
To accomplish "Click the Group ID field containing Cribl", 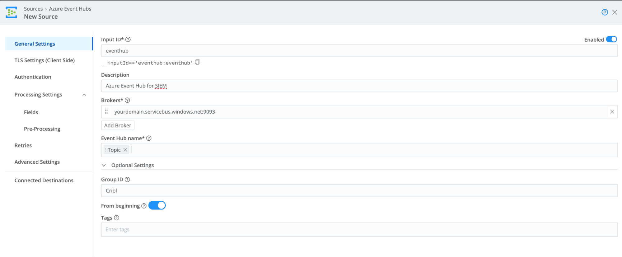I will 359,191.
